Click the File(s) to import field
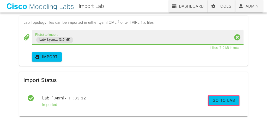Image resolution: width=267 pixels, height=119 pixels. [x=138, y=37]
